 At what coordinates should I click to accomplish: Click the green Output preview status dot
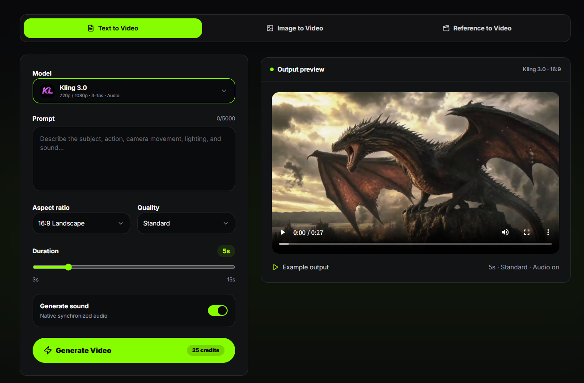coord(272,69)
